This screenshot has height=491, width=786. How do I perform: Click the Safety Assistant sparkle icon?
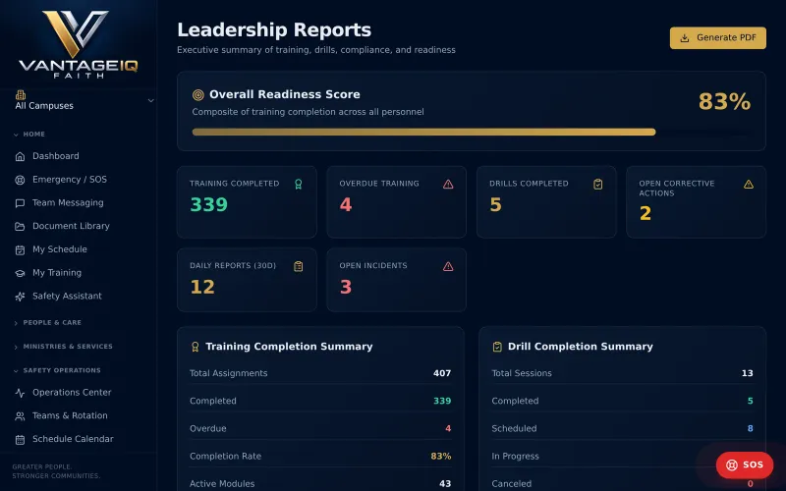pos(20,297)
